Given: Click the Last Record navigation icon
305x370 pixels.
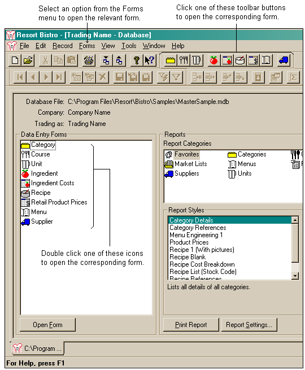Looking at the screenshot, I should pyautogui.click(x=59, y=77).
